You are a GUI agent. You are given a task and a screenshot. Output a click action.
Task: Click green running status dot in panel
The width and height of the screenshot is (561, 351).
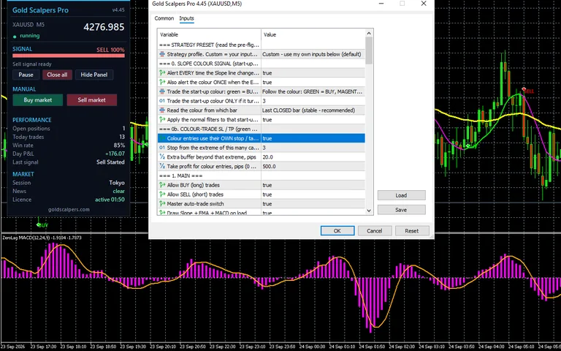15,36
